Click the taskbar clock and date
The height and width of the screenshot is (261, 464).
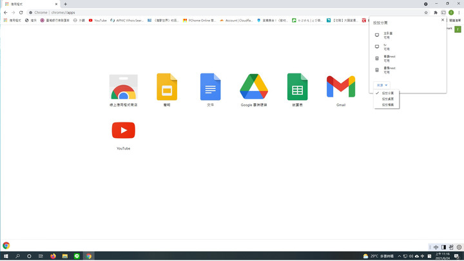[x=443, y=256]
